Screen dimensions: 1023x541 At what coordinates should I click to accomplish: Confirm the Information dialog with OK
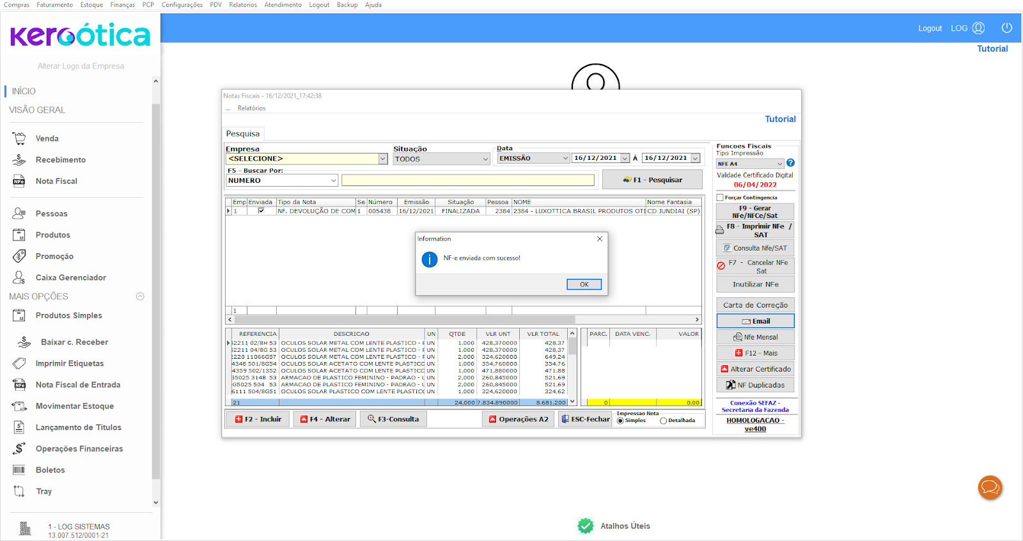(584, 285)
